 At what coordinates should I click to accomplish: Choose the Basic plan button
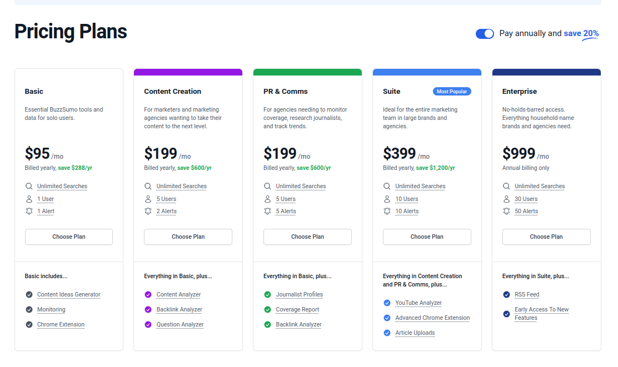pyautogui.click(x=69, y=237)
